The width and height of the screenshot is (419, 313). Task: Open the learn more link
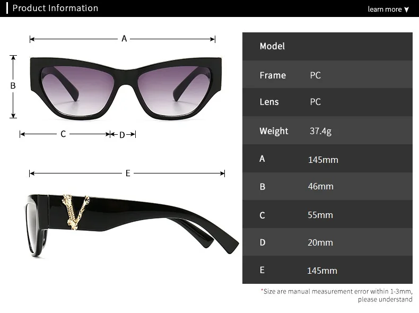point(385,9)
